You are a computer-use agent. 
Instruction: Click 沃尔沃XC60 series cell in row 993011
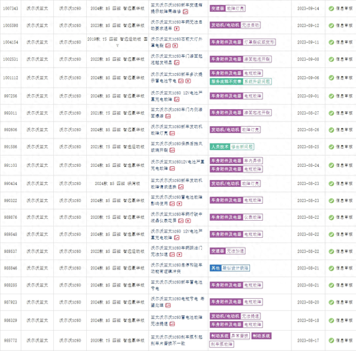pyautogui.click(x=70, y=113)
